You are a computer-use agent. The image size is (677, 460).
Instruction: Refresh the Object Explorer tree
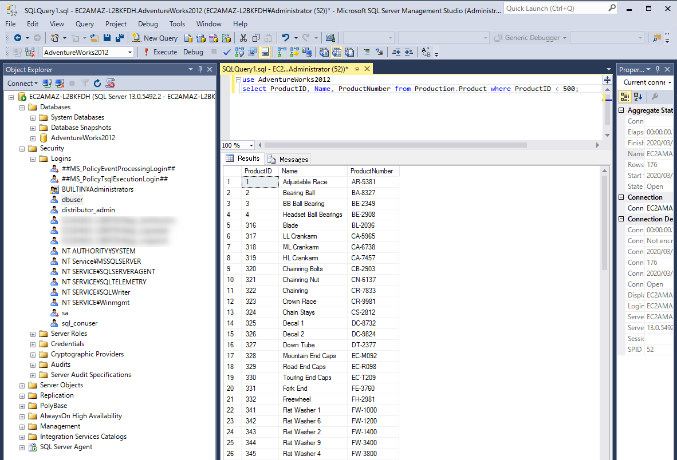tap(97, 83)
